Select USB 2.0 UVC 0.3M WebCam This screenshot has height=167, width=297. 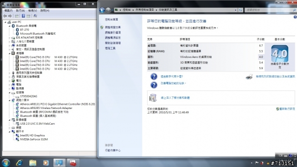(37, 124)
